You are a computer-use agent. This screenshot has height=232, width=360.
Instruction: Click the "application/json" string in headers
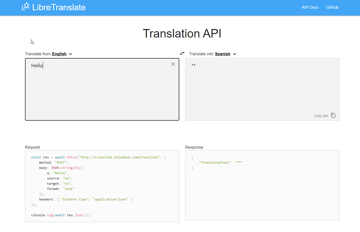click(110, 199)
